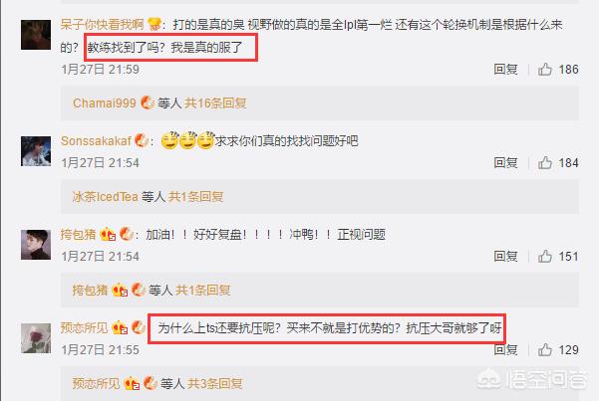The height and width of the screenshot is (401, 599).
Task: Click thumbs-up icon beside 129 likes
Action: pyautogui.click(x=545, y=349)
